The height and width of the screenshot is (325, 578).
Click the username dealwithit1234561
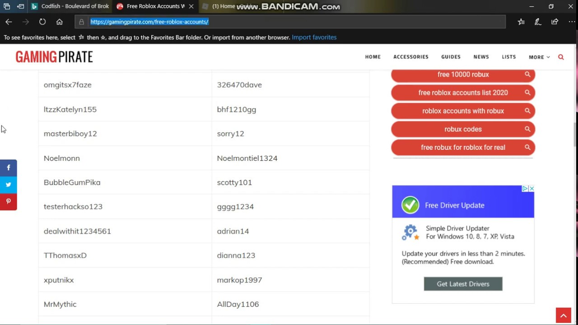pos(77,231)
